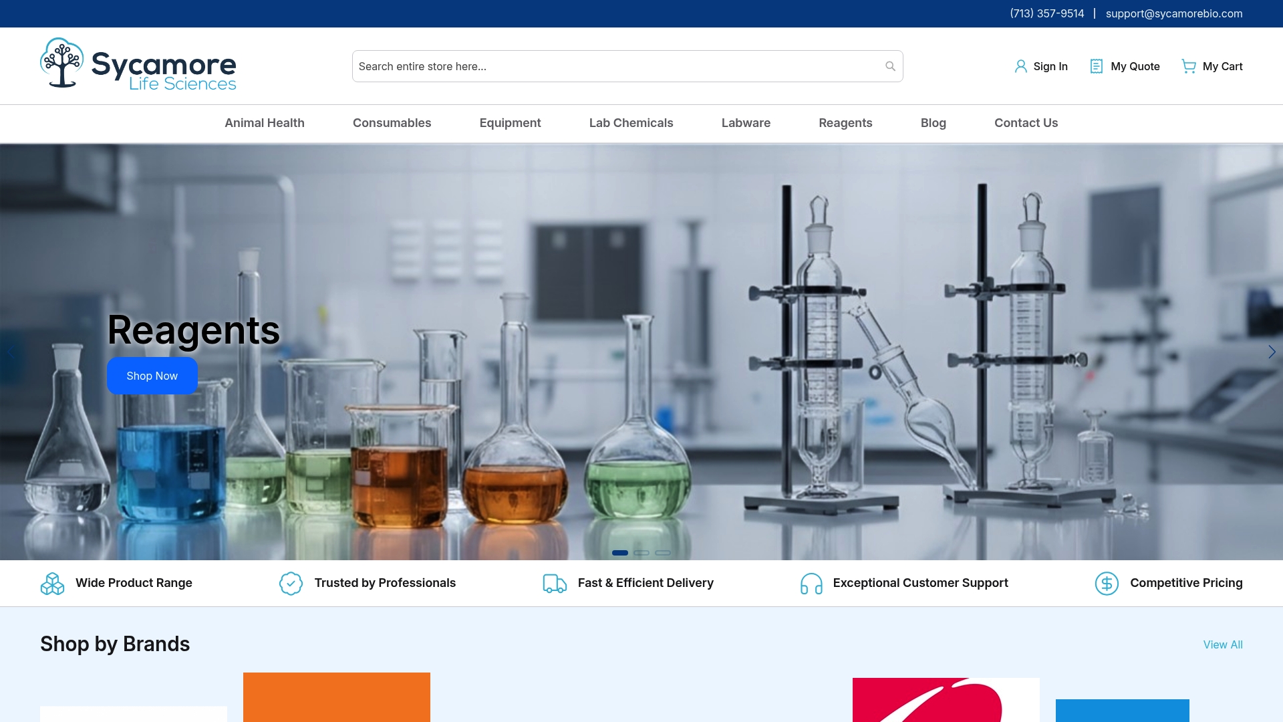Click inside the store search field
Screen dimensions: 1283x722
tap(601, 66)
